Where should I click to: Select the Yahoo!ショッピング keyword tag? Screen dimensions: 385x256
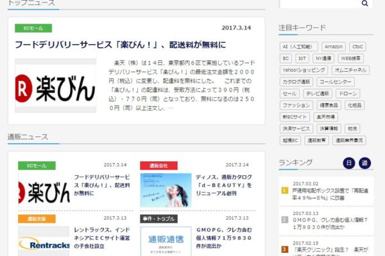point(304,70)
